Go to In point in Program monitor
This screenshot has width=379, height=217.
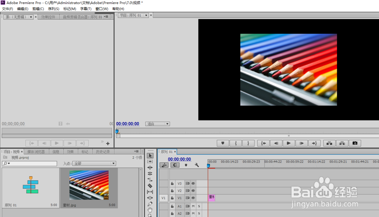click(x=263, y=143)
